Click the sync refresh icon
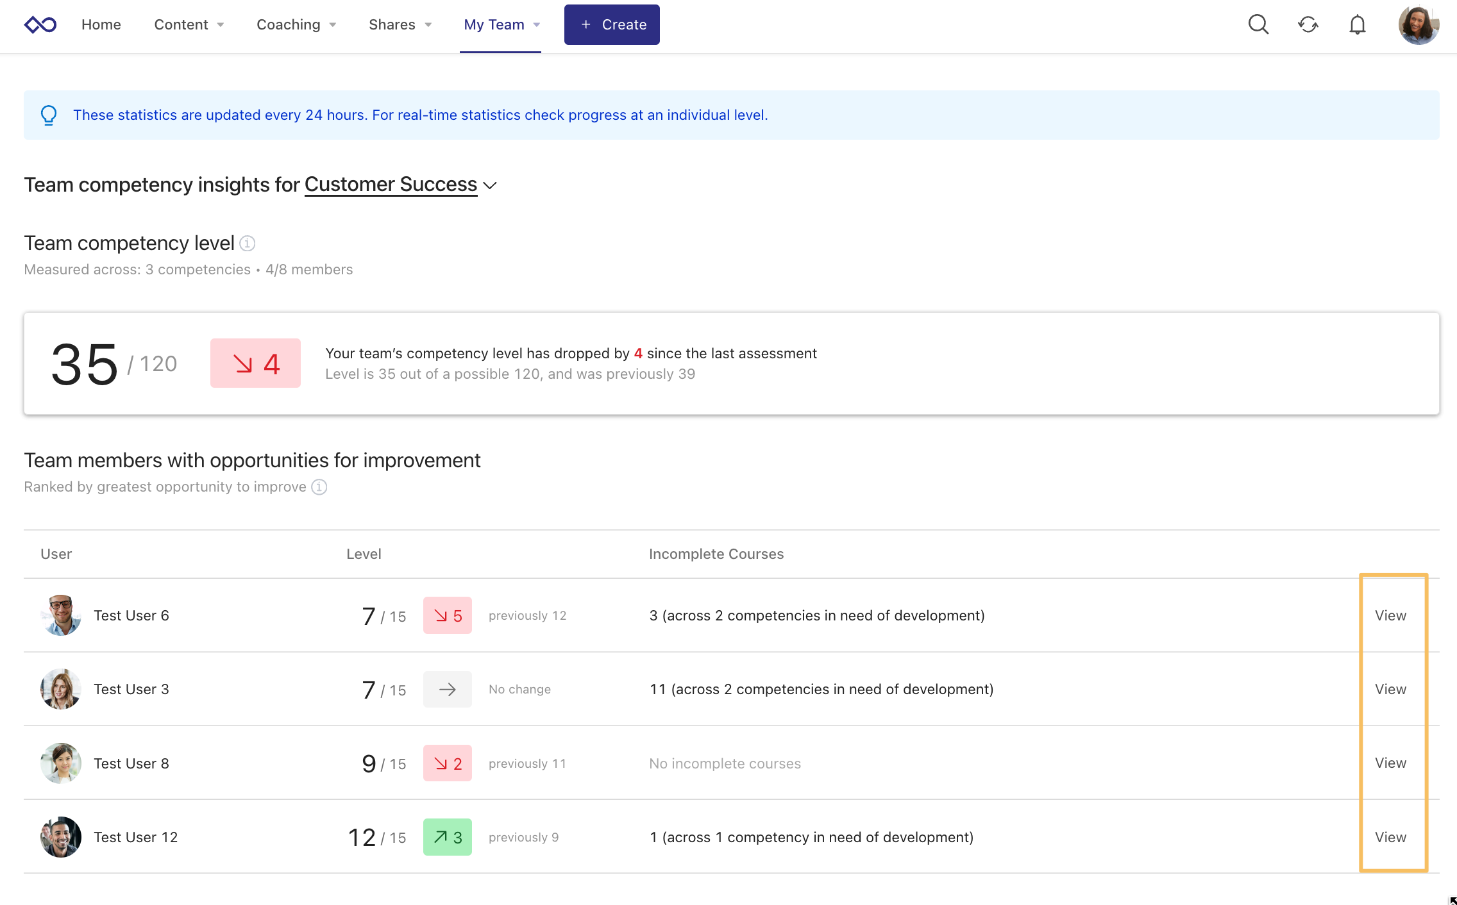This screenshot has height=905, width=1457. (1308, 25)
